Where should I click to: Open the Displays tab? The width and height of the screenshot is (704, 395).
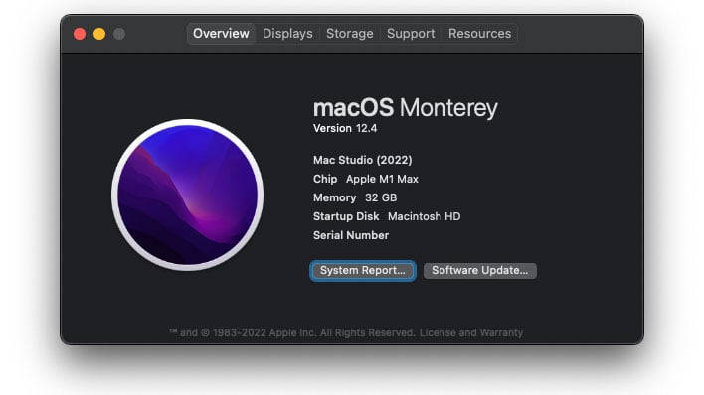click(x=287, y=34)
